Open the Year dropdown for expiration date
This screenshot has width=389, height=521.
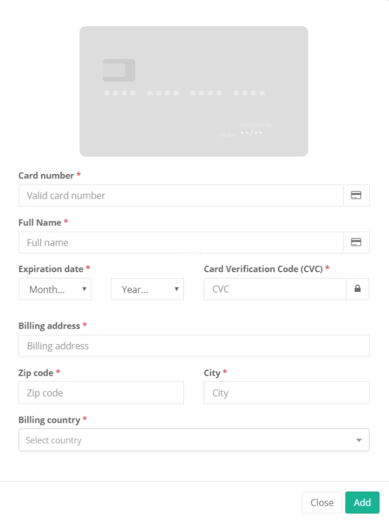pyautogui.click(x=147, y=289)
